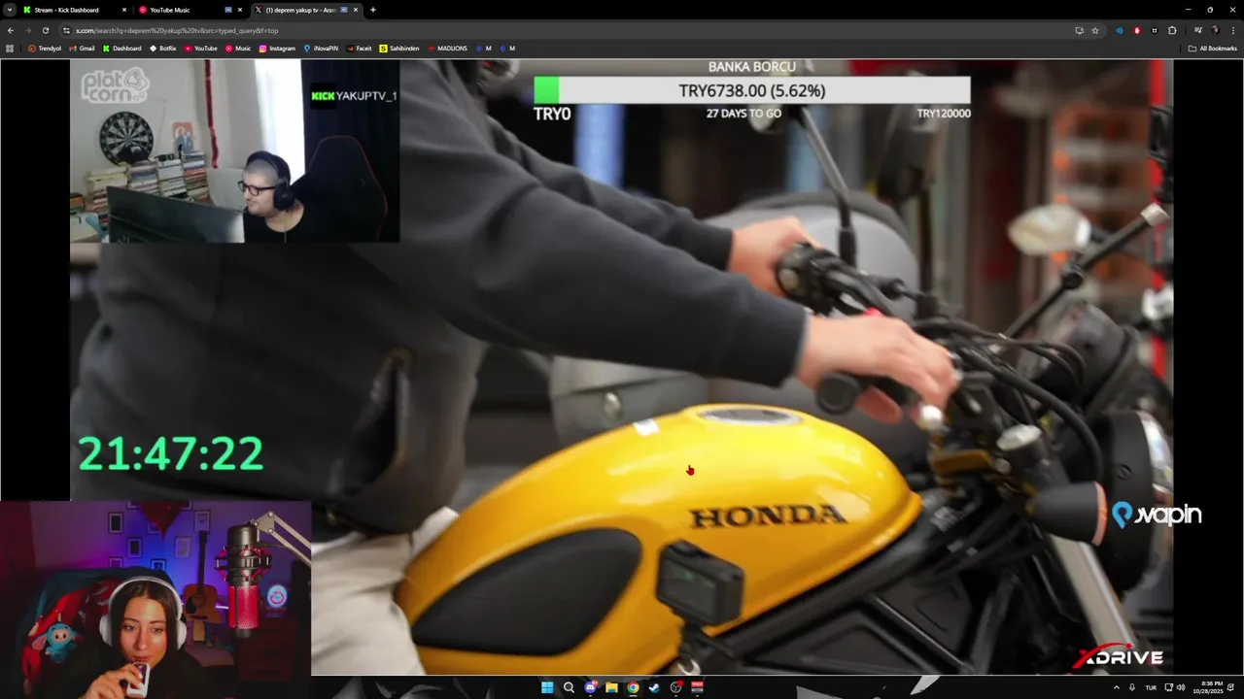Open the red ad blocker extension
The image size is (1244, 699).
coord(1137,30)
